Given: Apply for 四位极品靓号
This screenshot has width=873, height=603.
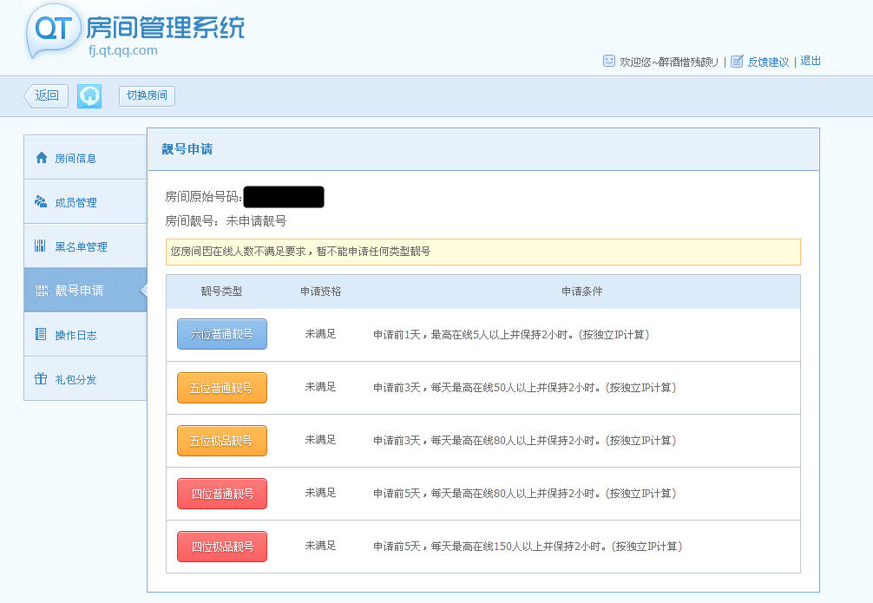Looking at the screenshot, I should [222, 547].
